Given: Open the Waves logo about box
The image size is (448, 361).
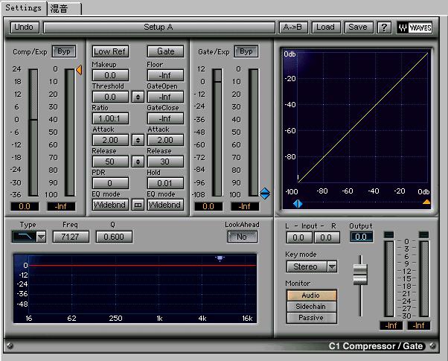Looking at the screenshot, I should pos(415,28).
